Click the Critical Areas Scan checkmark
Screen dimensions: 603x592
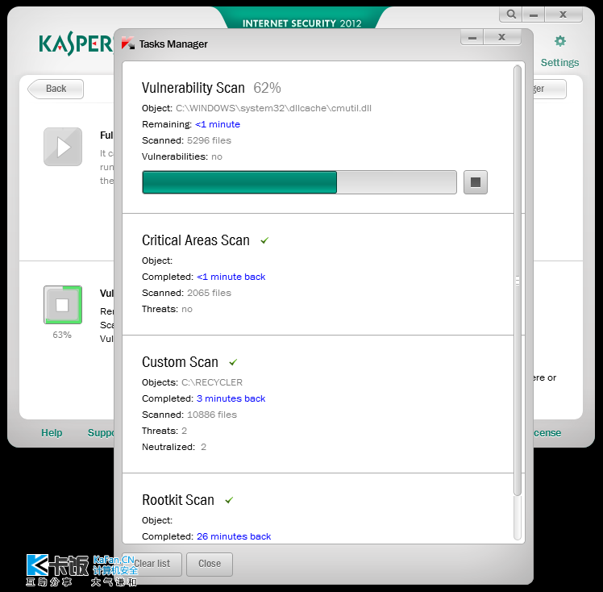(264, 241)
